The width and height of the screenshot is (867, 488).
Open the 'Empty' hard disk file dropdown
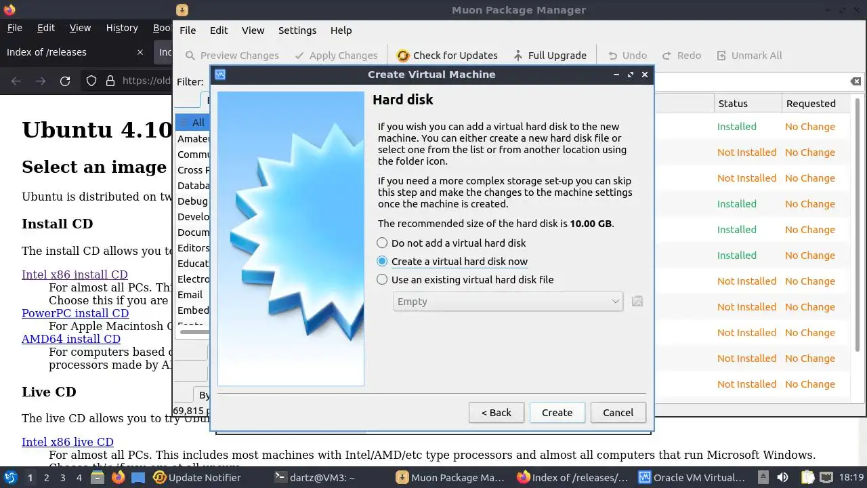508,302
